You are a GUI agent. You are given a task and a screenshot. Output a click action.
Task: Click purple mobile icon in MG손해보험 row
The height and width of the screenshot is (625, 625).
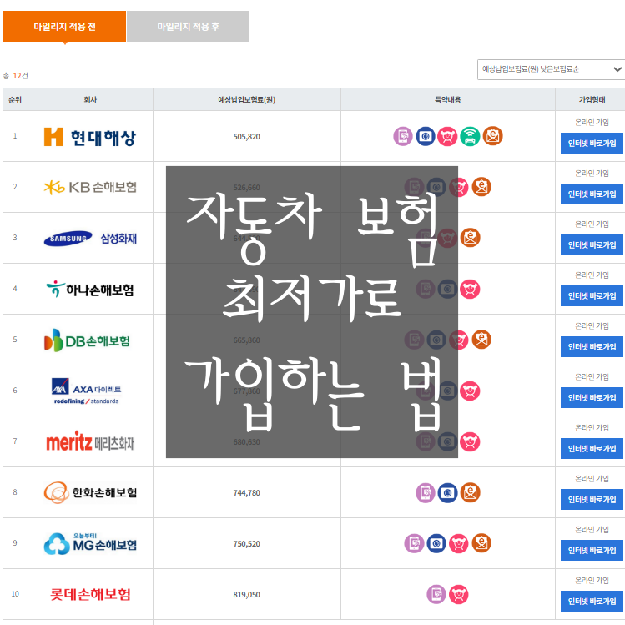tap(414, 543)
